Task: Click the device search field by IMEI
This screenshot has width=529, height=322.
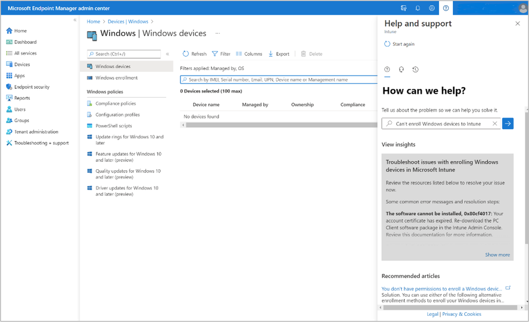Action: pyautogui.click(x=279, y=80)
